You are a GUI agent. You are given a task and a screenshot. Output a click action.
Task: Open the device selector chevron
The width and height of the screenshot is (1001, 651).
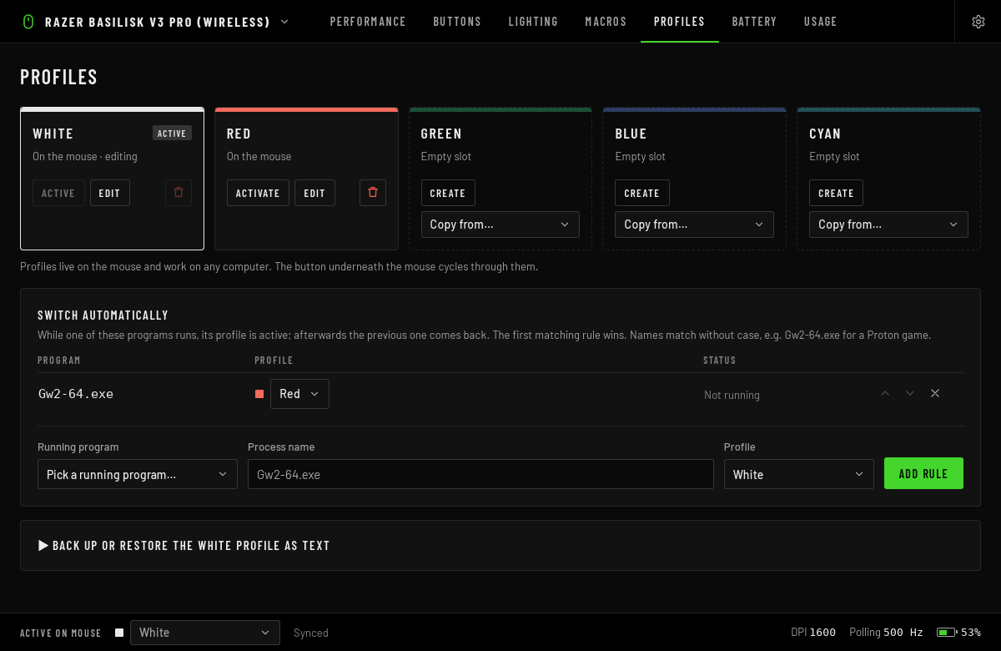(x=284, y=22)
